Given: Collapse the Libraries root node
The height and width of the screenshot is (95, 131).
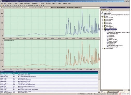Looking at the screenshot, I should [101, 16].
